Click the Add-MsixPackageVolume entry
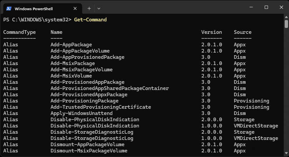Viewport: 289px width, 157px height. tap(81, 70)
